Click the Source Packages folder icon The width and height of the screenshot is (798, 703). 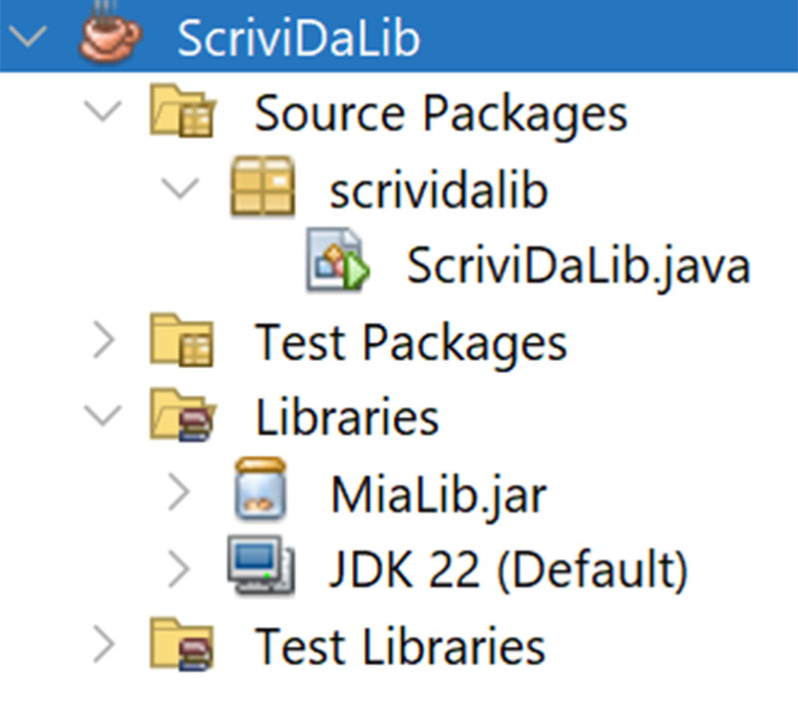click(183, 111)
